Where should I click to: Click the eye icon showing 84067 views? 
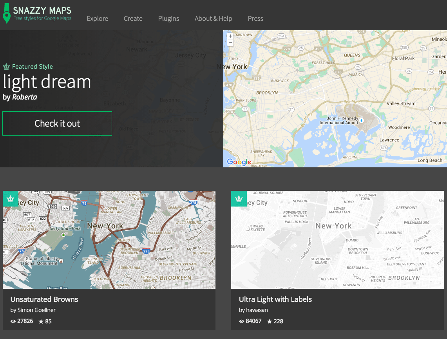(x=243, y=321)
